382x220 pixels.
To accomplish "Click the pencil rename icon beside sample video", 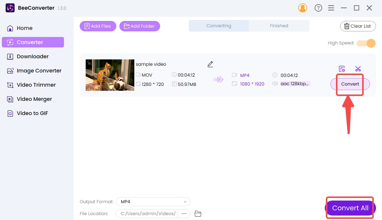I will pyautogui.click(x=210, y=64).
